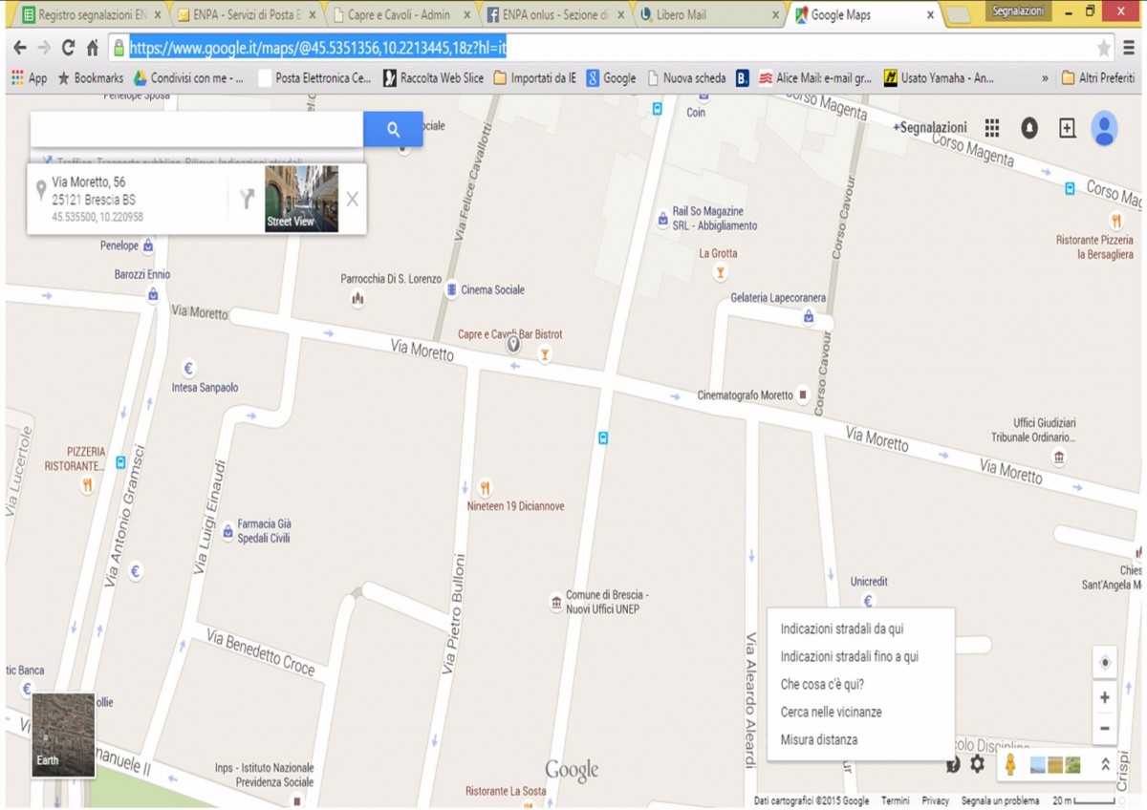Close the Via Moretto 56 info card
Image resolution: width=1147 pixels, height=810 pixels.
click(352, 199)
